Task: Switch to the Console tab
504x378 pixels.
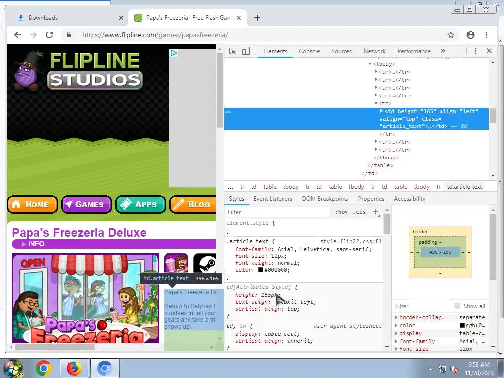Action: tap(309, 51)
